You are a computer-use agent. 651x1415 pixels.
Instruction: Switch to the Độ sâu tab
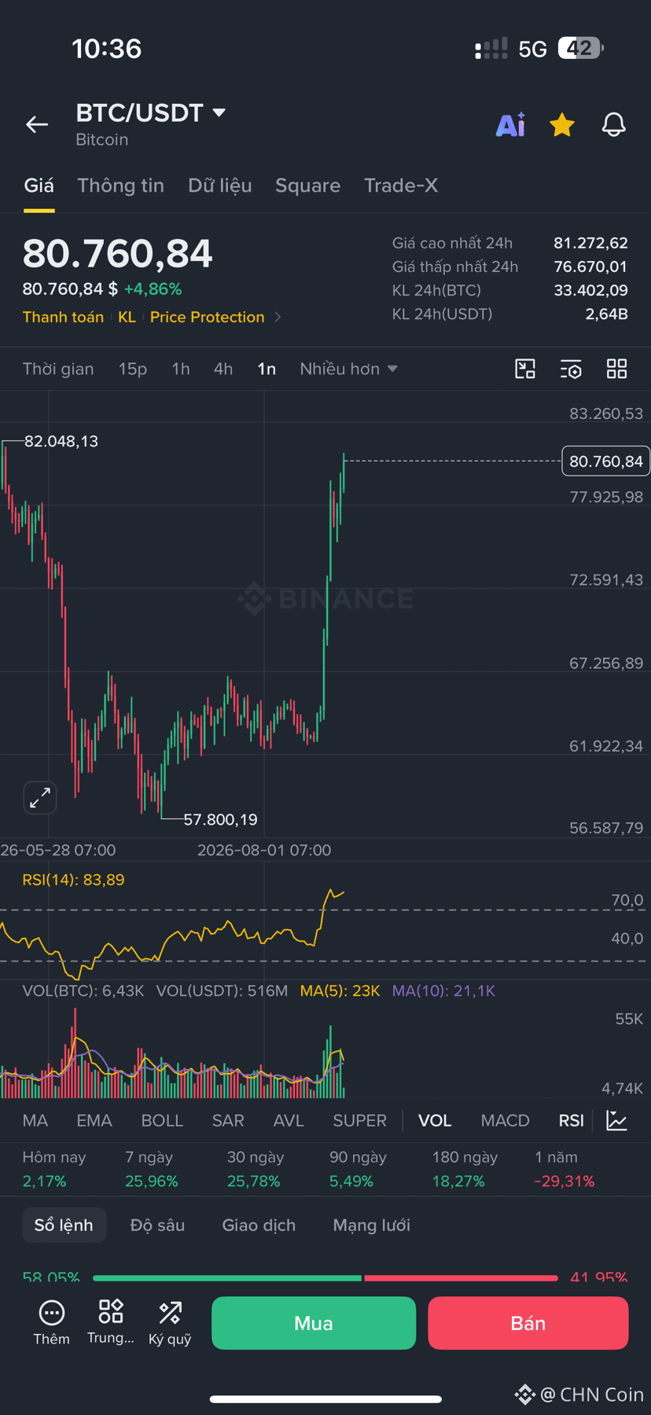157,1225
